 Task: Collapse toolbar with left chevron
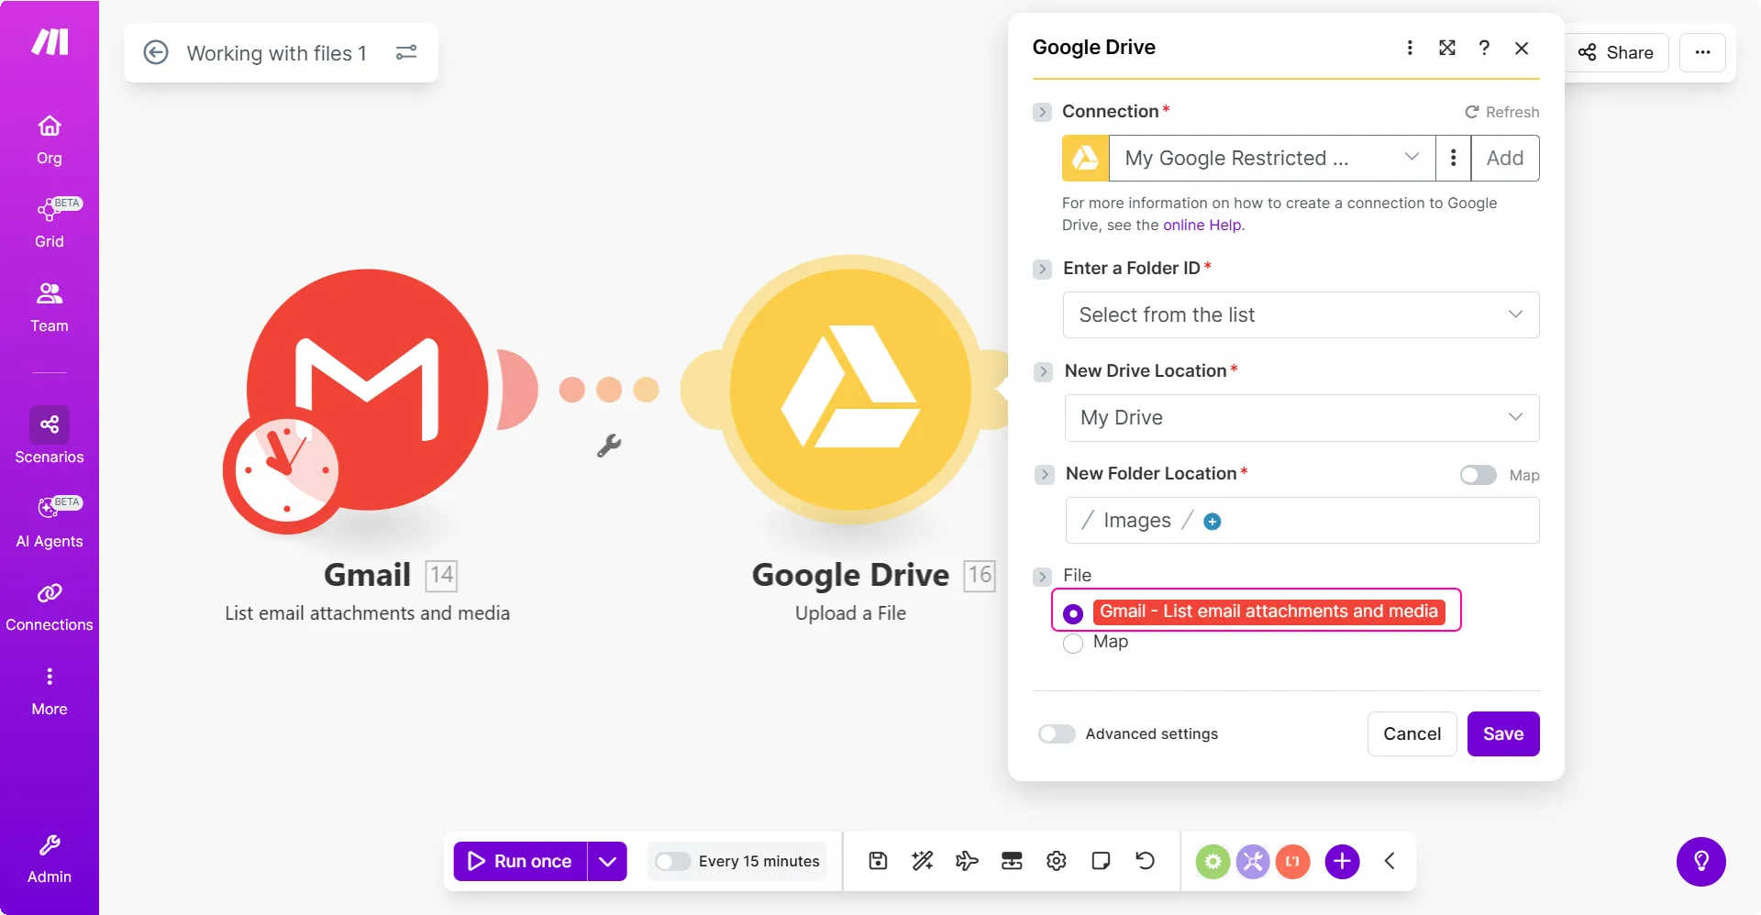[x=1390, y=861]
